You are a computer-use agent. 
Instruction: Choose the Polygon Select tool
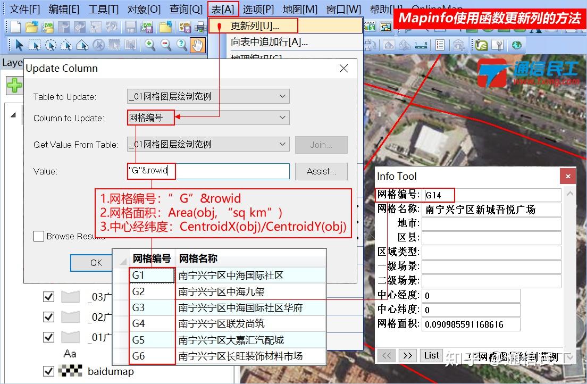66,45
